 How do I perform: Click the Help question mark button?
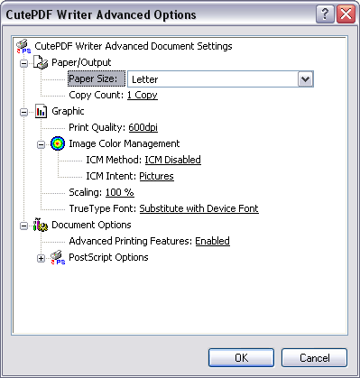pyautogui.click(x=325, y=14)
